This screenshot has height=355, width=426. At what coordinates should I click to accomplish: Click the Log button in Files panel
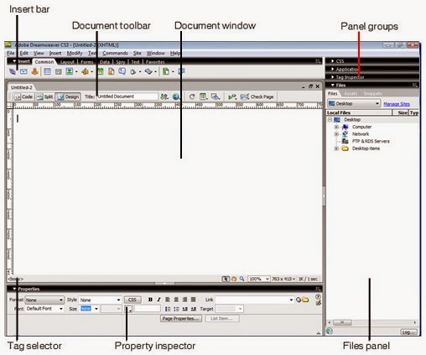point(408,332)
